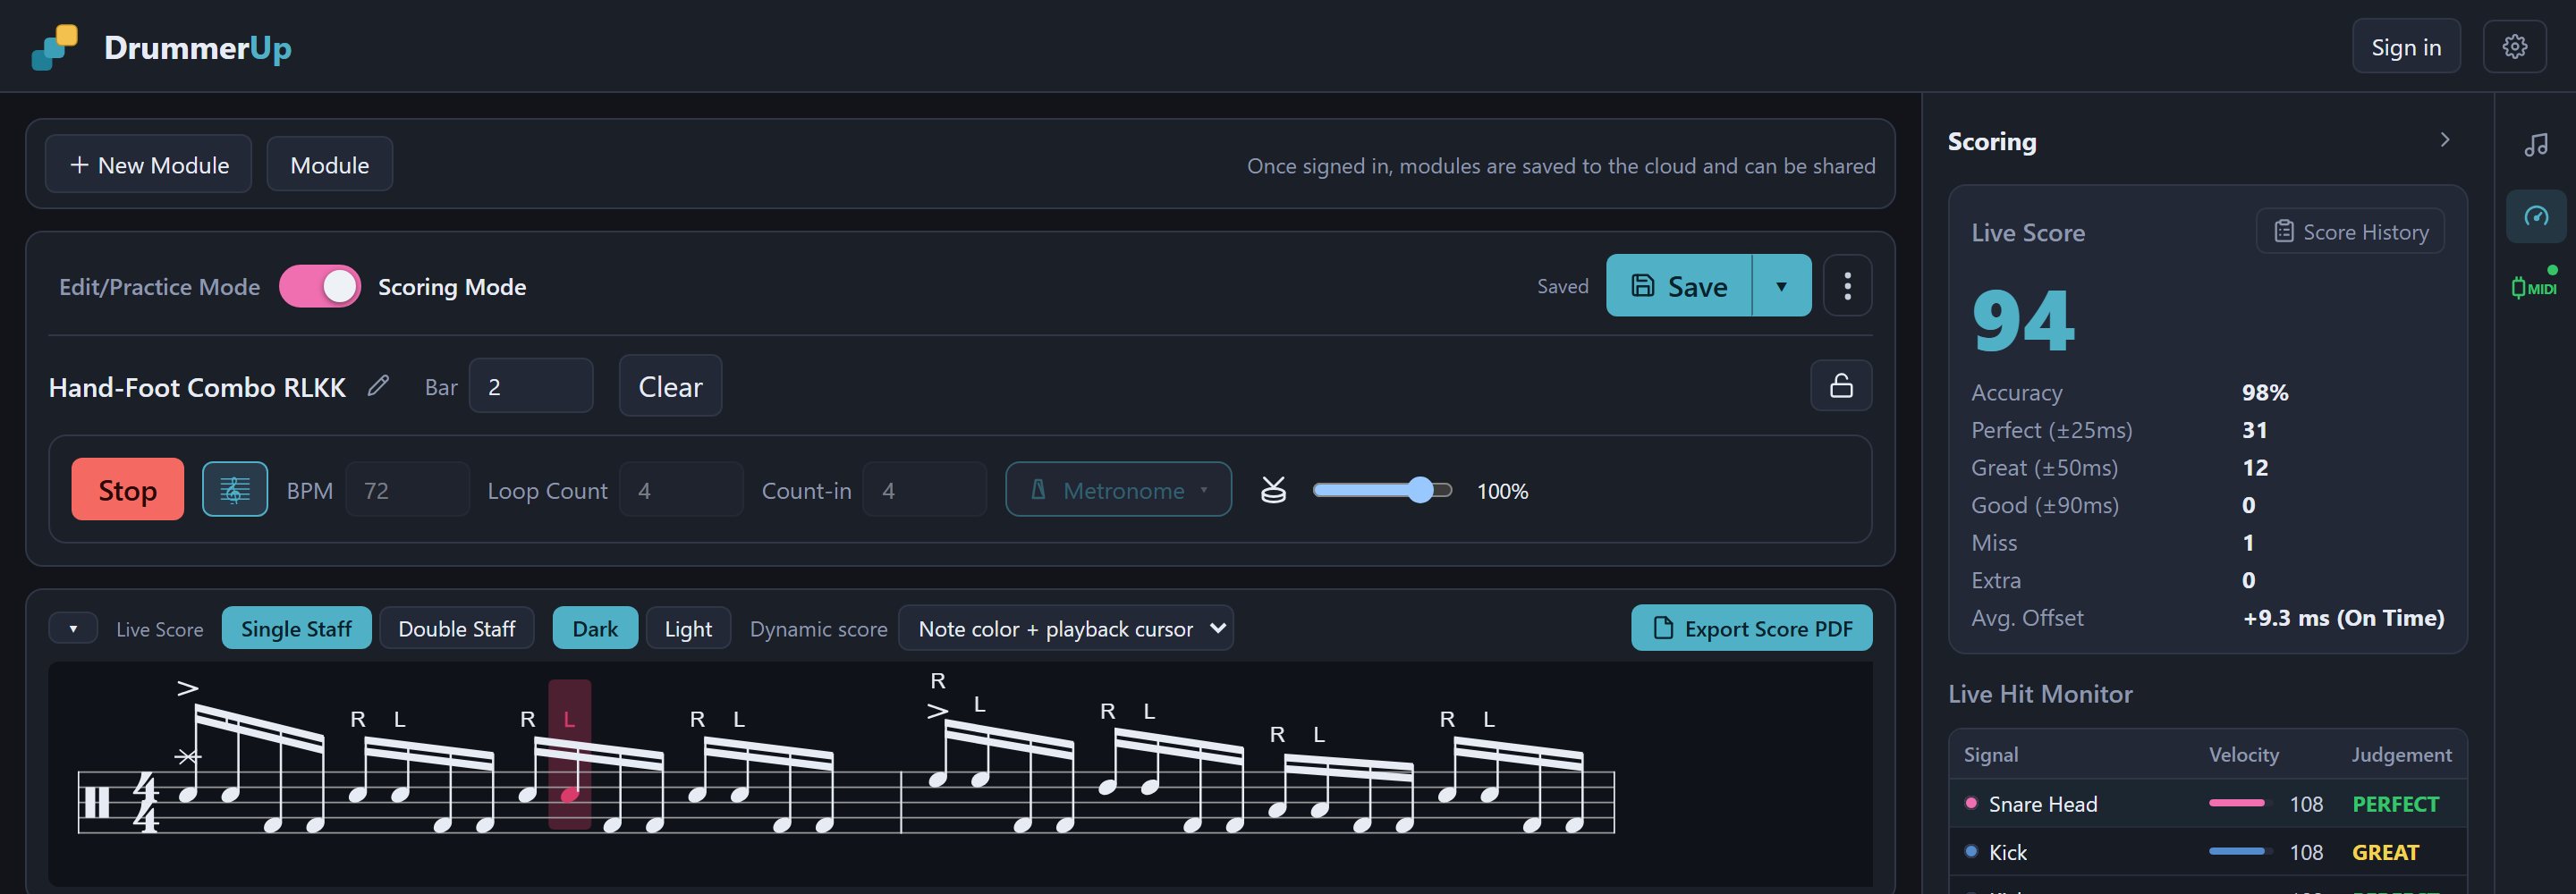Open the music note sidebar panel
2576x894 pixels.
2535,145
